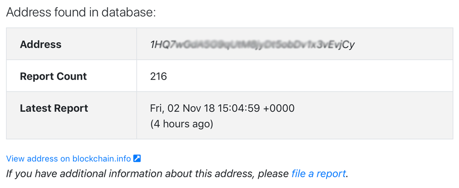
Task: Click the Address row label
Action: [x=41, y=45]
